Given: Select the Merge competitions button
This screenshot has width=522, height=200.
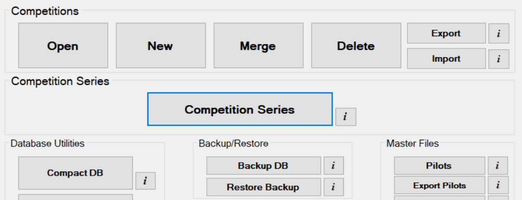Looking at the screenshot, I should point(258,46).
